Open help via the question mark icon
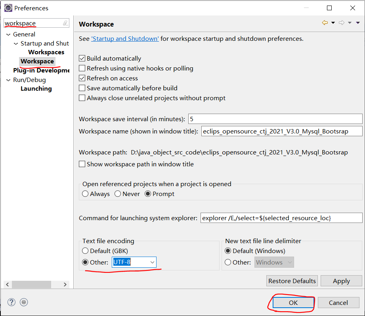 (x=11, y=302)
